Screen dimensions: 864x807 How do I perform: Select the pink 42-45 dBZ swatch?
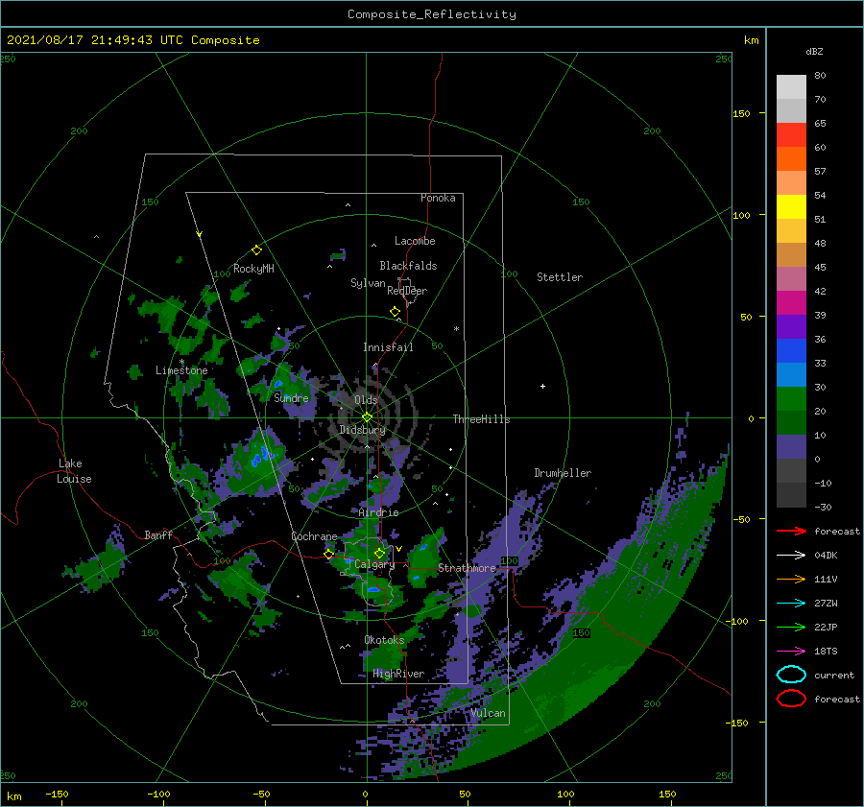click(791, 279)
